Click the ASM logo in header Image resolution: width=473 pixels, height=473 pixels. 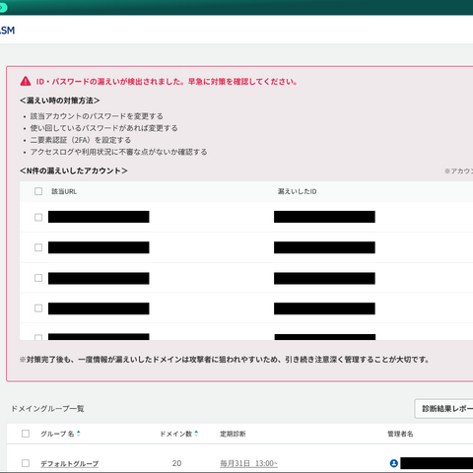(x=7, y=31)
